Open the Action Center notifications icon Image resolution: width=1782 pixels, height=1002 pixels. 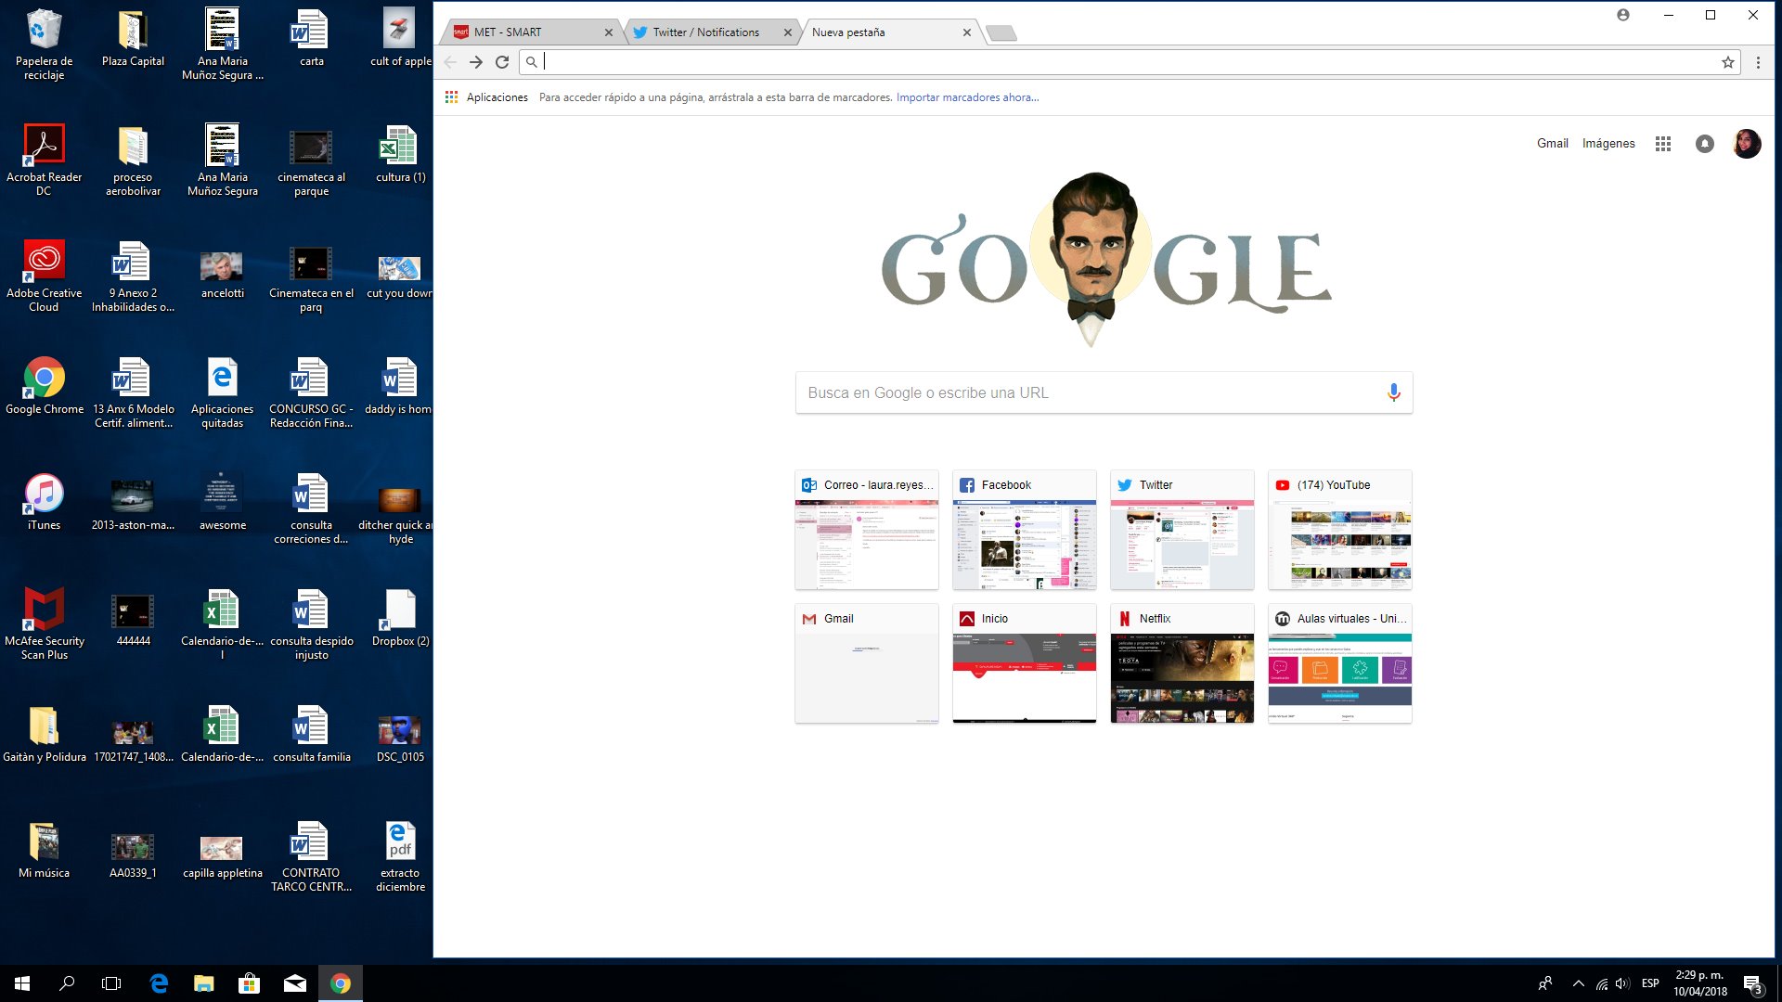1752,984
